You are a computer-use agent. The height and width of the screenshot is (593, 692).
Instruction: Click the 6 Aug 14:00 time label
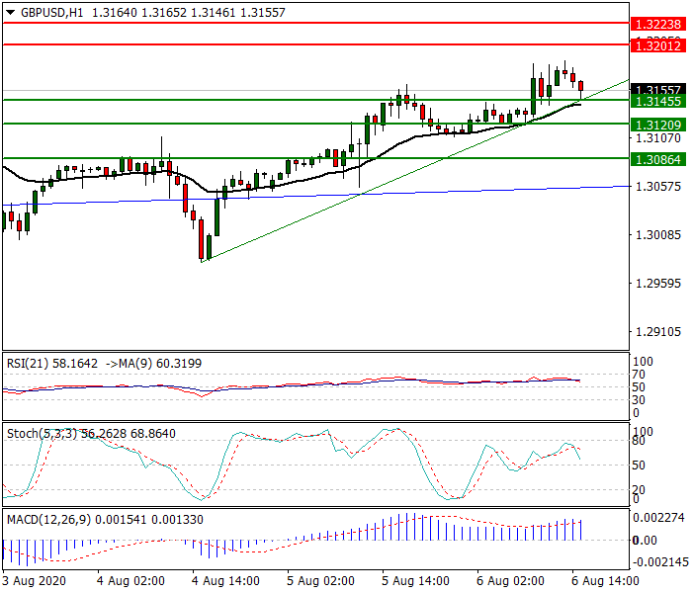605,581
